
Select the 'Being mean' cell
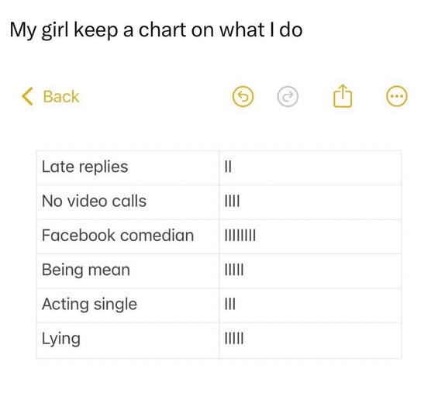(128, 271)
